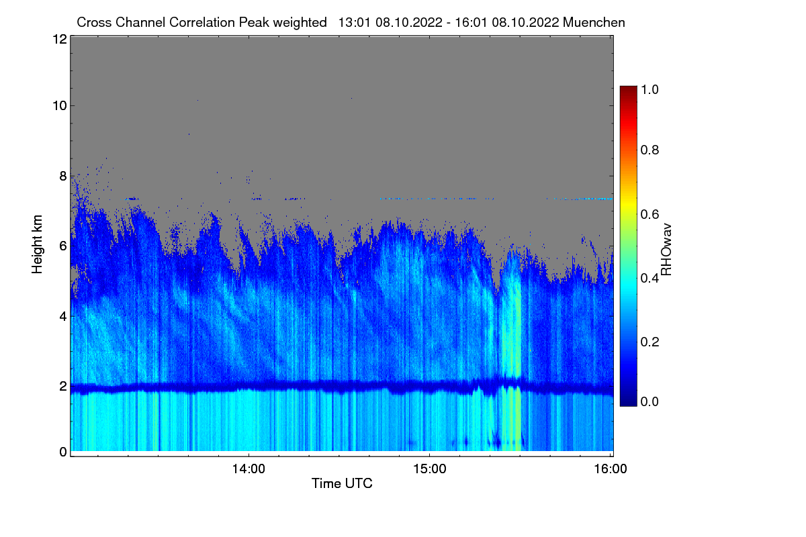
Task: Click the 'Time UTC' x-axis label
Action: [x=342, y=483]
